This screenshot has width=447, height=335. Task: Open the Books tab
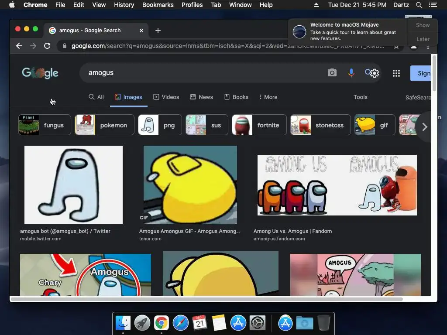tap(236, 97)
